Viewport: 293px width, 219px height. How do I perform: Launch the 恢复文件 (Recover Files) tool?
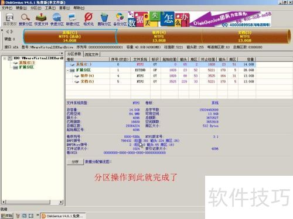click(41, 19)
